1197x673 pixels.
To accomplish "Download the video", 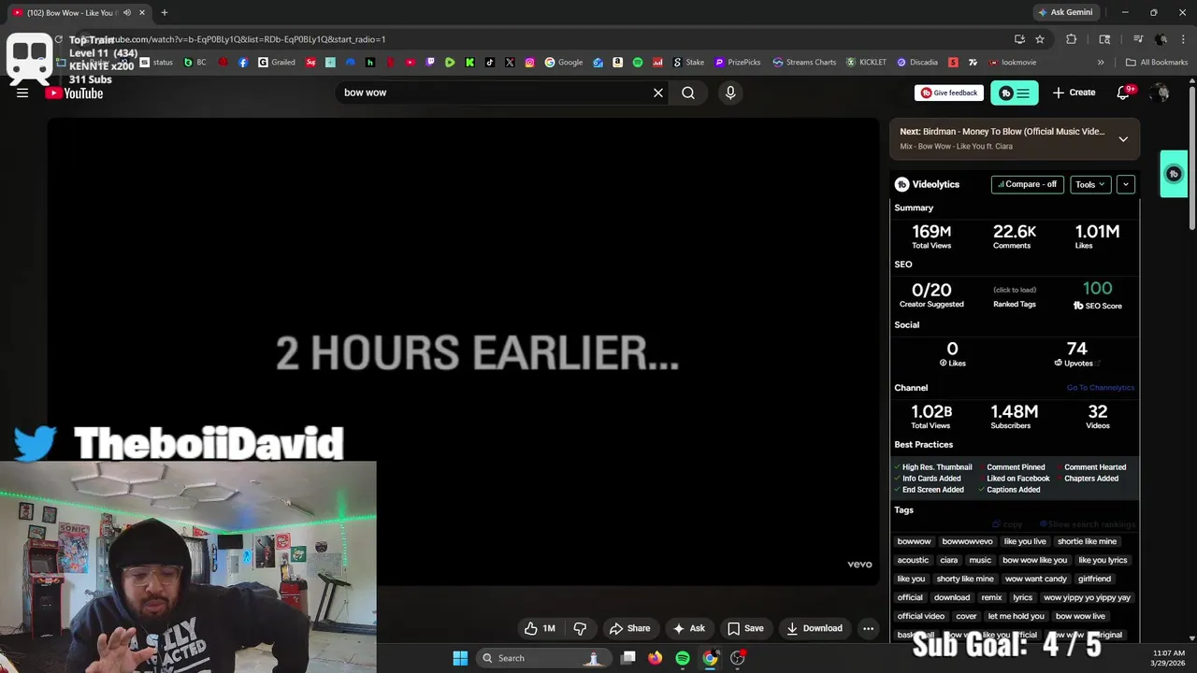I will click(x=815, y=628).
